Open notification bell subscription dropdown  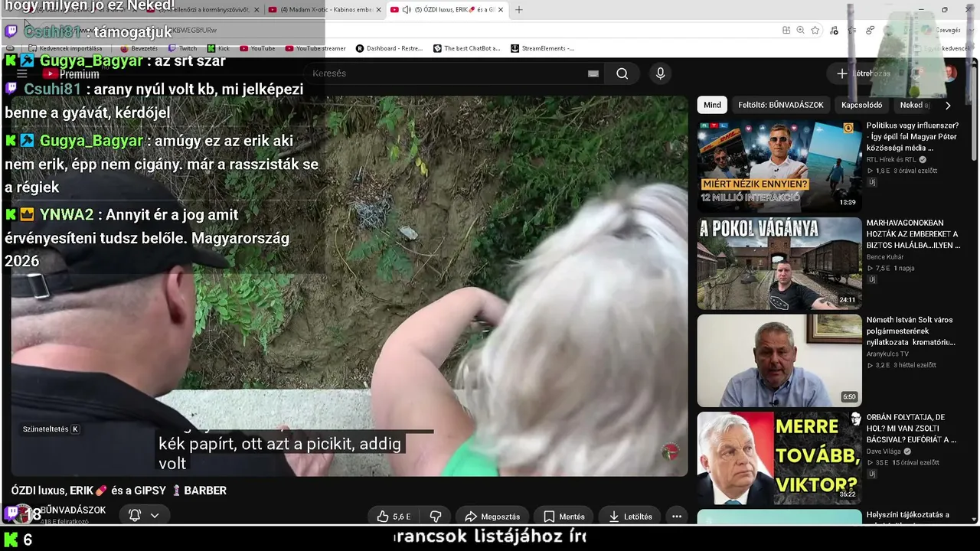click(x=144, y=515)
